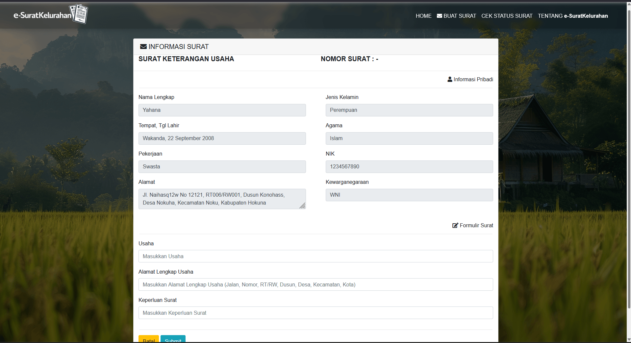Click the e-SuratKelurahan brand name text
Viewport: 631px width, 343px height.
click(42, 15)
